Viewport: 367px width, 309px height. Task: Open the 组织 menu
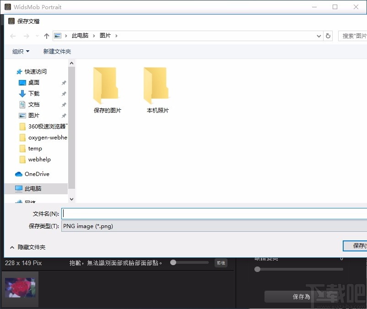click(x=21, y=51)
